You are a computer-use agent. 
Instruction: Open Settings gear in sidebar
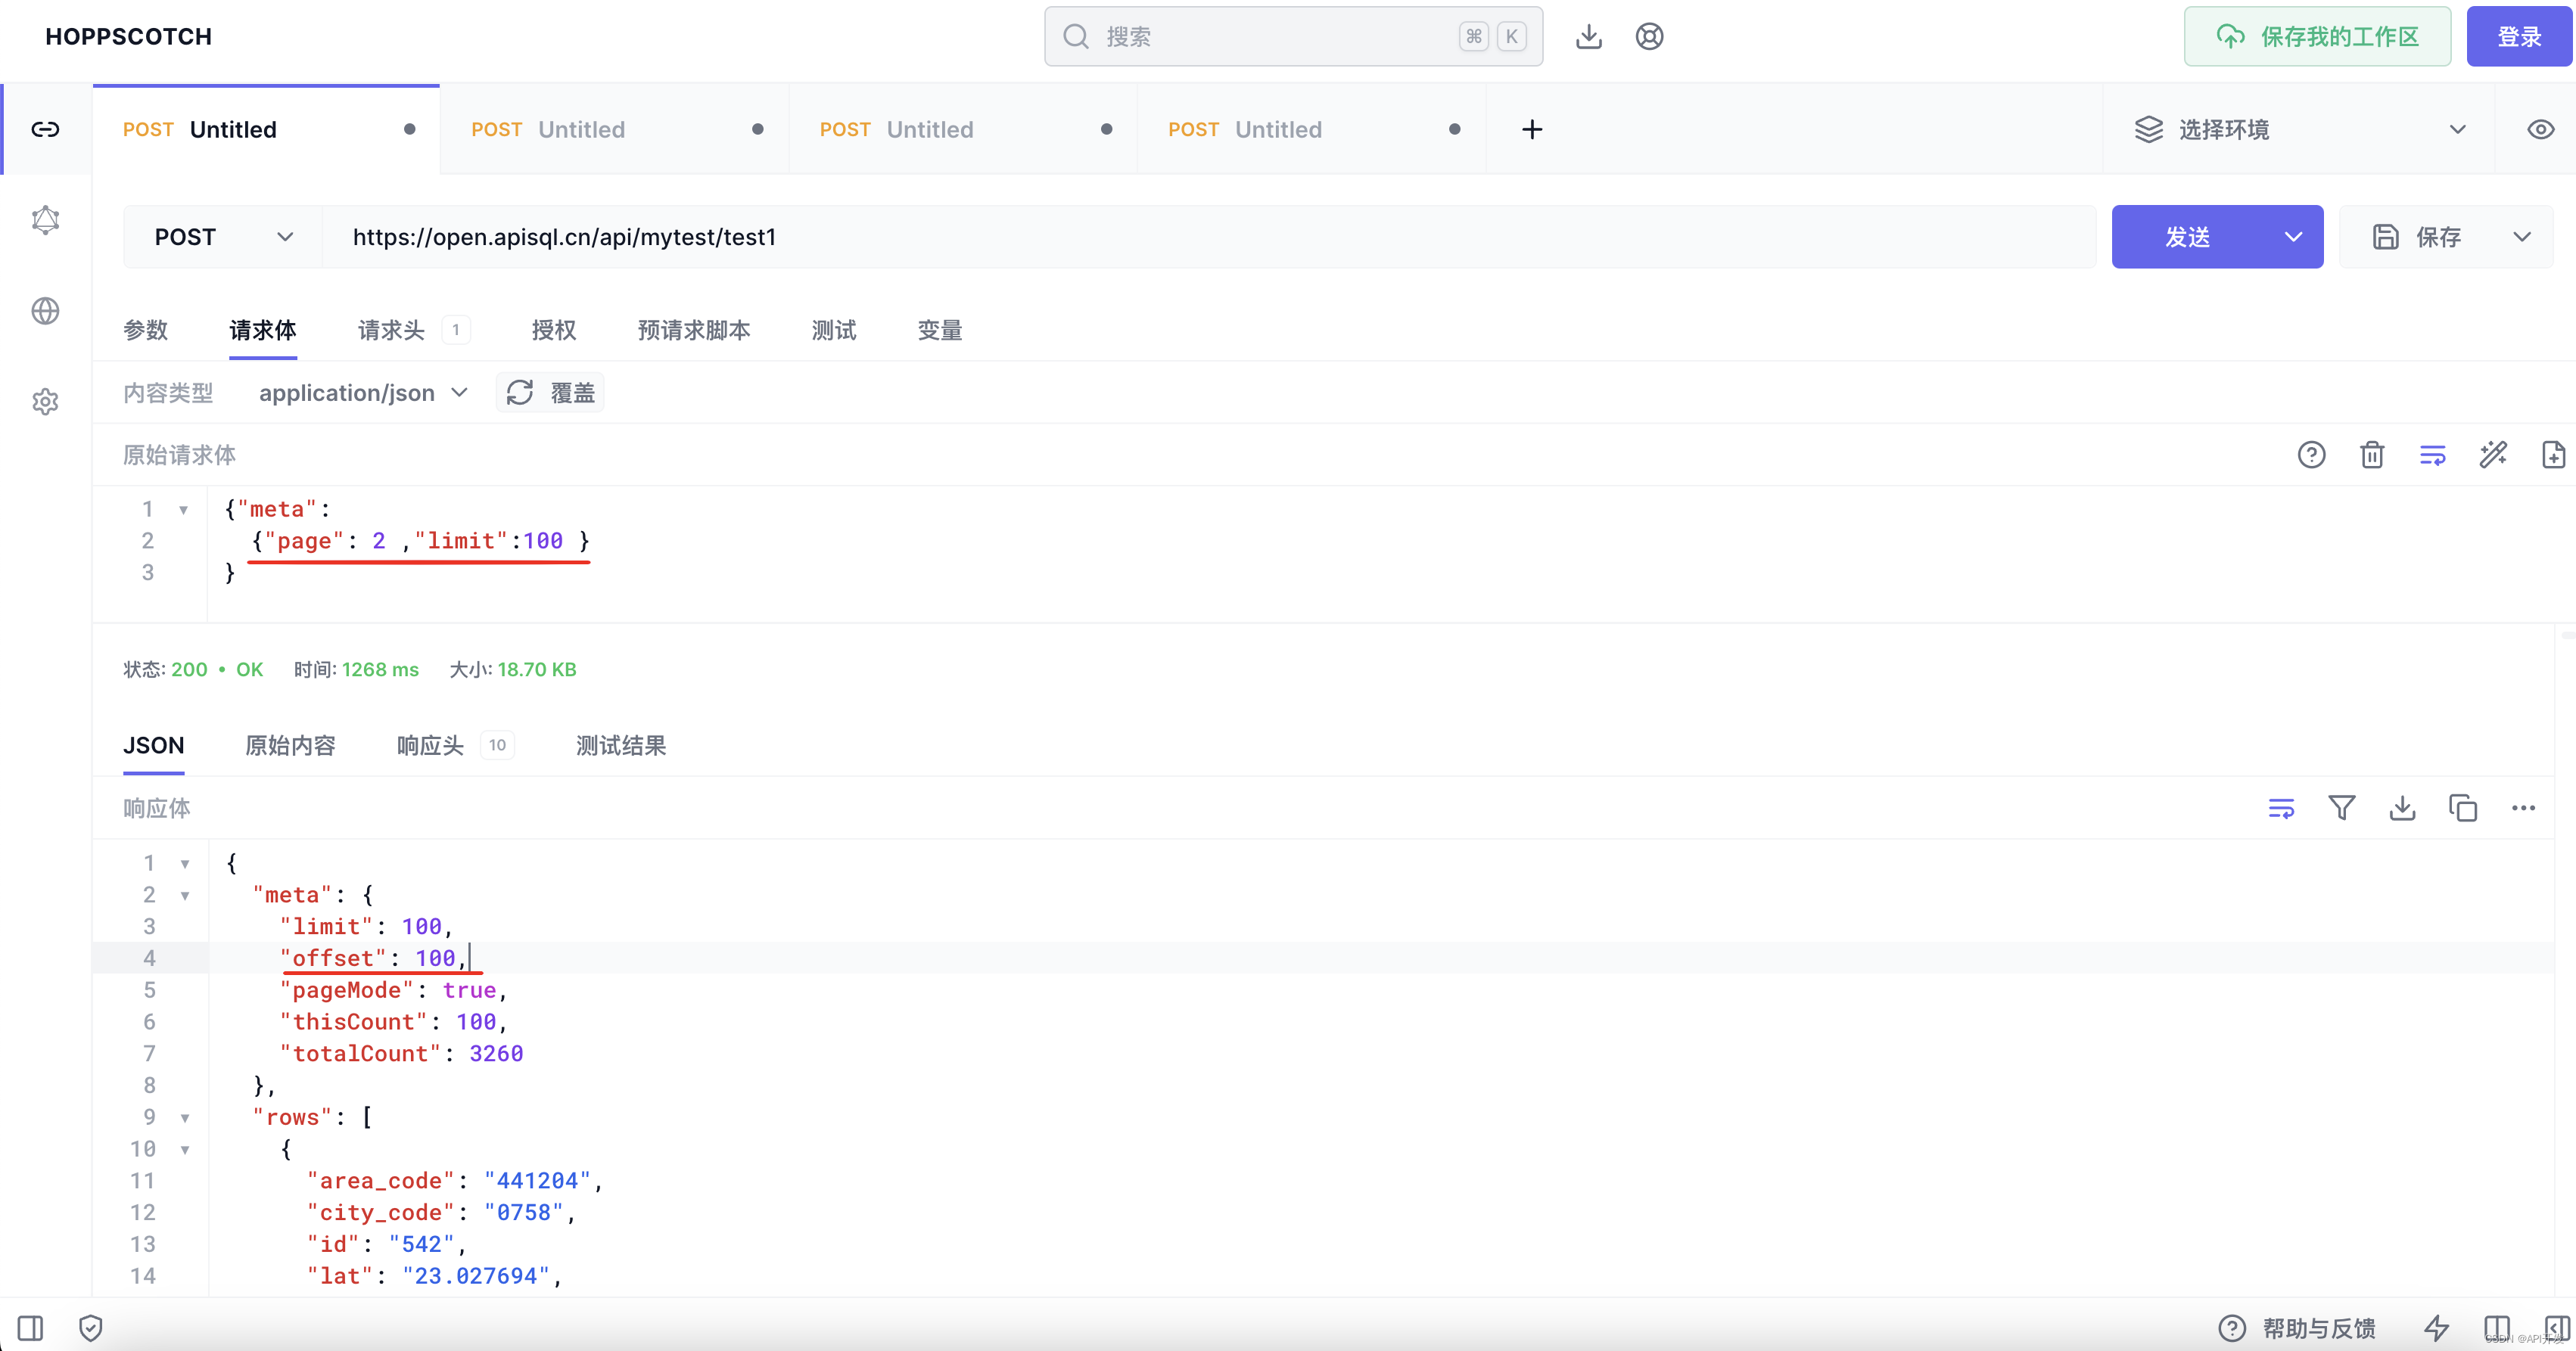pos(45,402)
